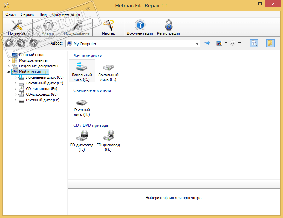Open the Регистрация lock icon
The image size is (283, 218).
169,25
